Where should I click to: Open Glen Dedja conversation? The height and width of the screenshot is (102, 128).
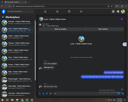pos(17,87)
